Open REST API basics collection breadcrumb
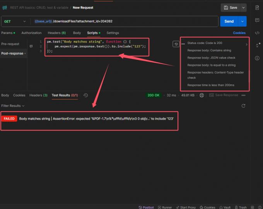 [x=39, y=8]
